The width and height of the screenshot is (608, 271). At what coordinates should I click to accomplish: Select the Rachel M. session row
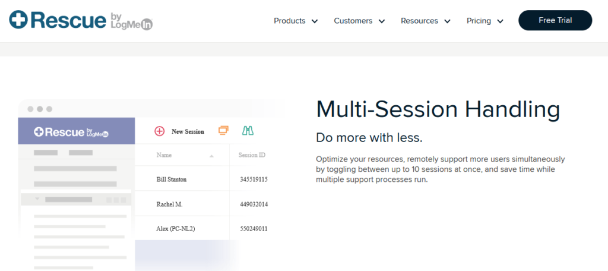pyautogui.click(x=202, y=204)
